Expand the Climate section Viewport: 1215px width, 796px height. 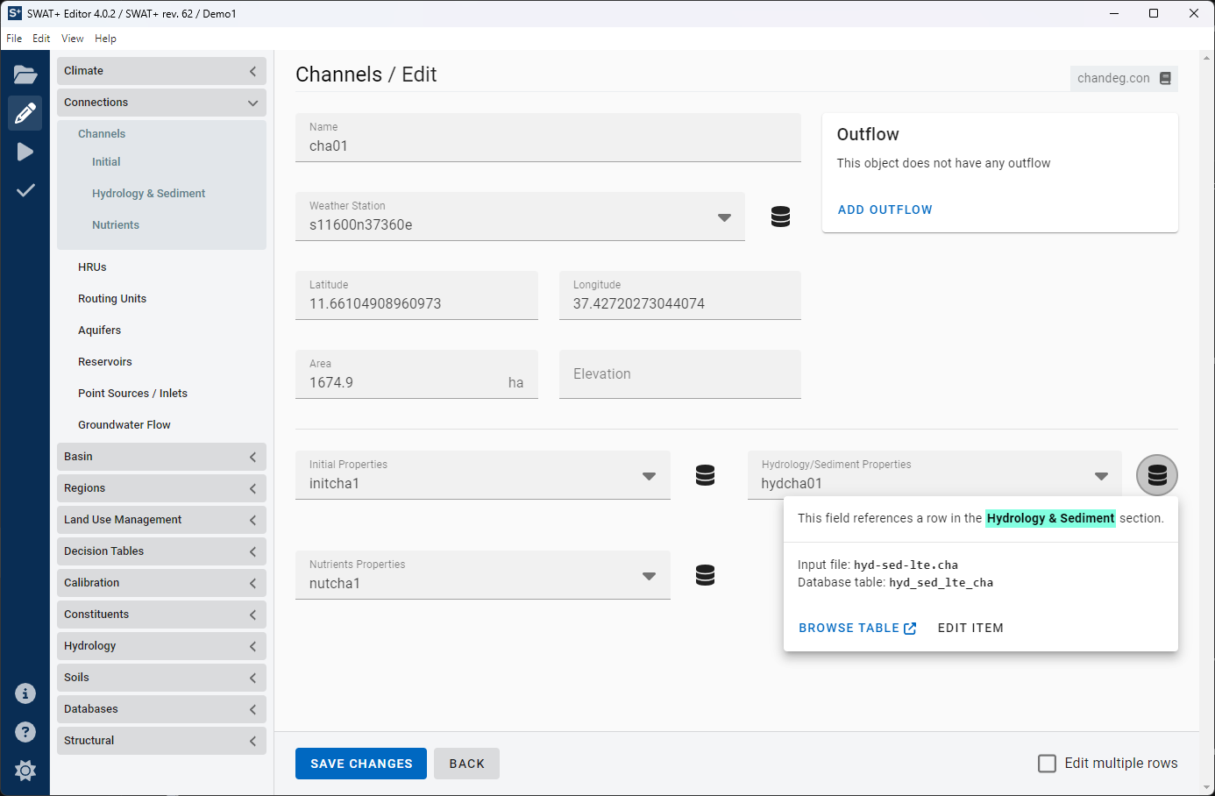[x=161, y=71]
